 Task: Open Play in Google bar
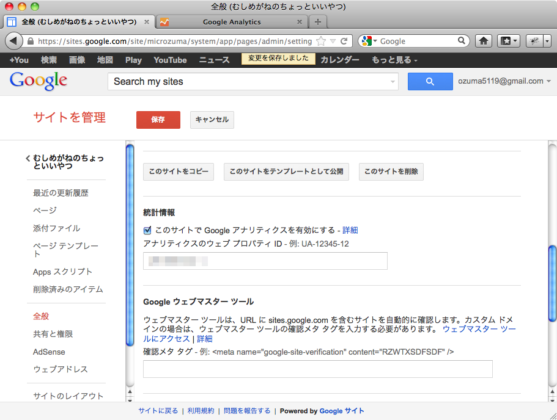pos(133,60)
